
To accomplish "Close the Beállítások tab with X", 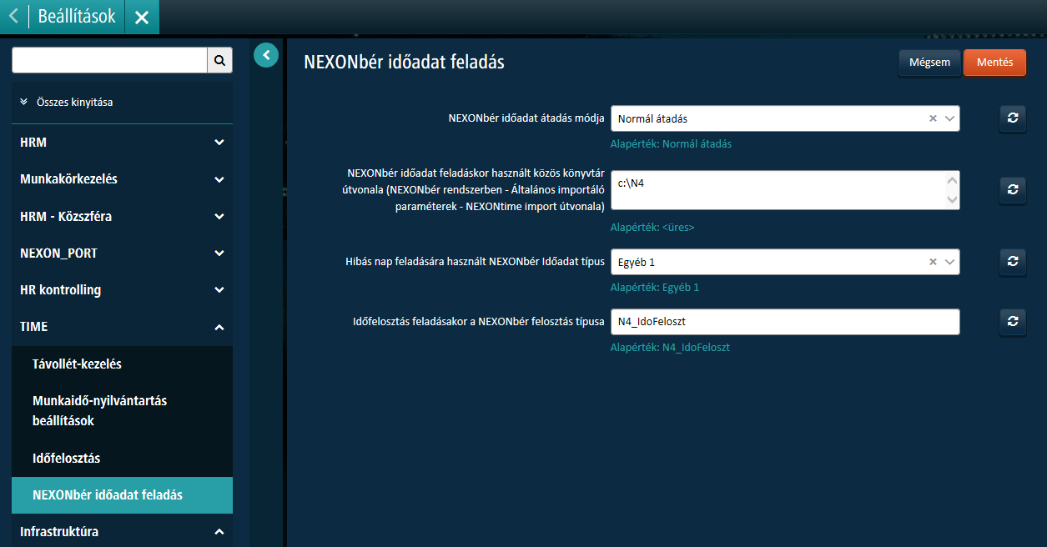I will click(142, 18).
